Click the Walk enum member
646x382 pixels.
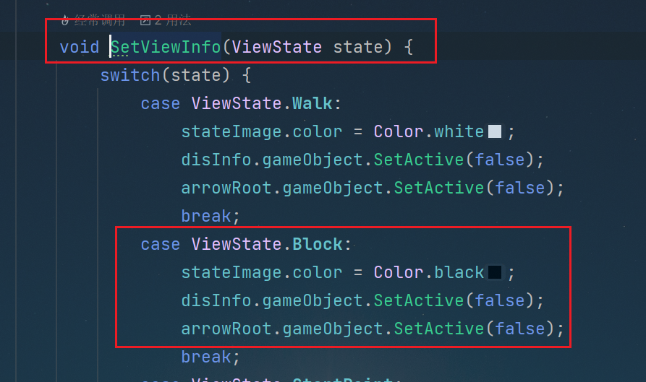tap(313, 103)
